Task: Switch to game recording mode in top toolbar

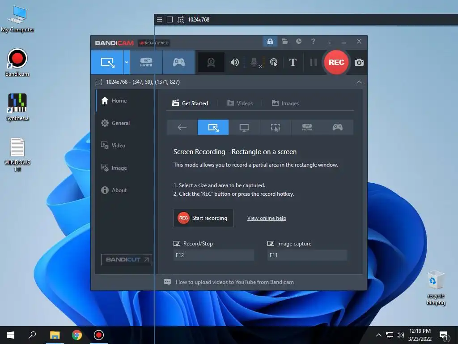Action: [179, 62]
